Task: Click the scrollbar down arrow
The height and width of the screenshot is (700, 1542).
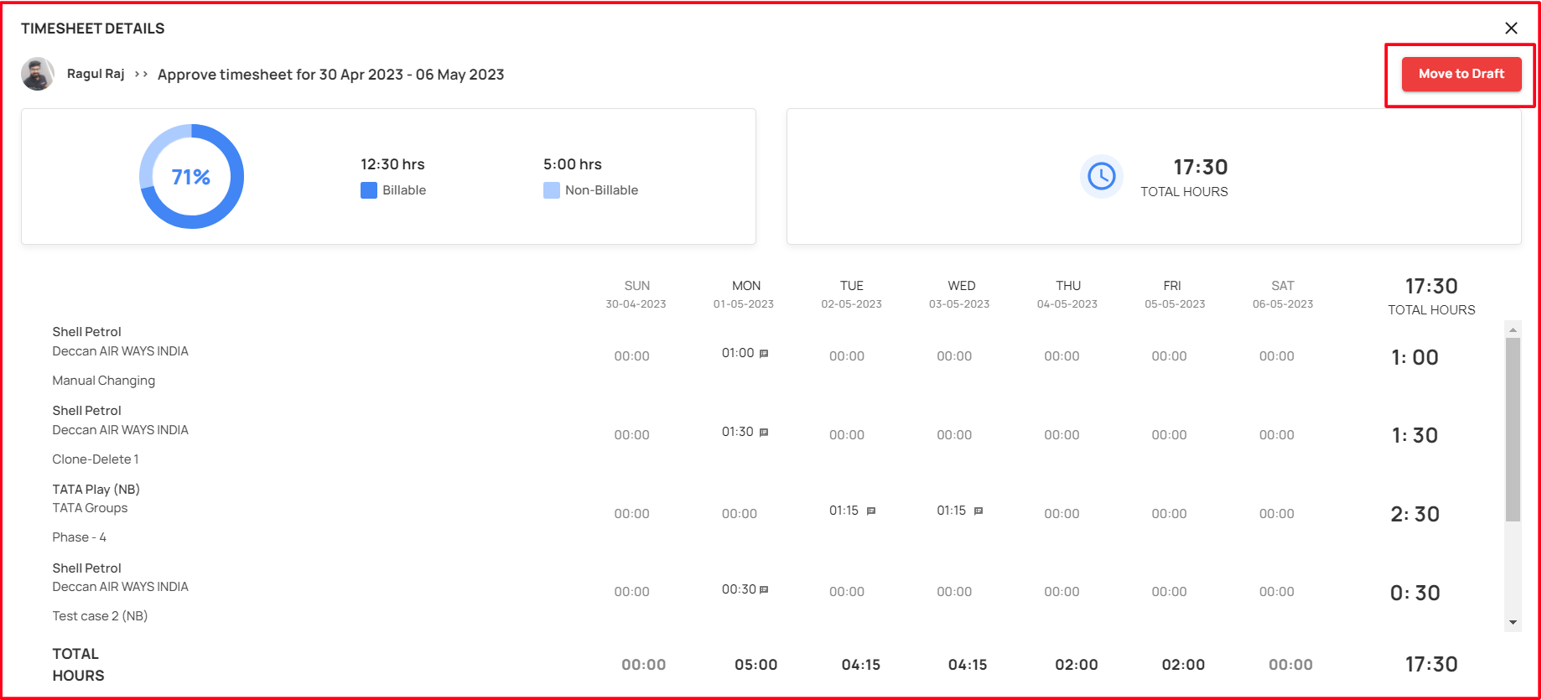Action: [1513, 622]
